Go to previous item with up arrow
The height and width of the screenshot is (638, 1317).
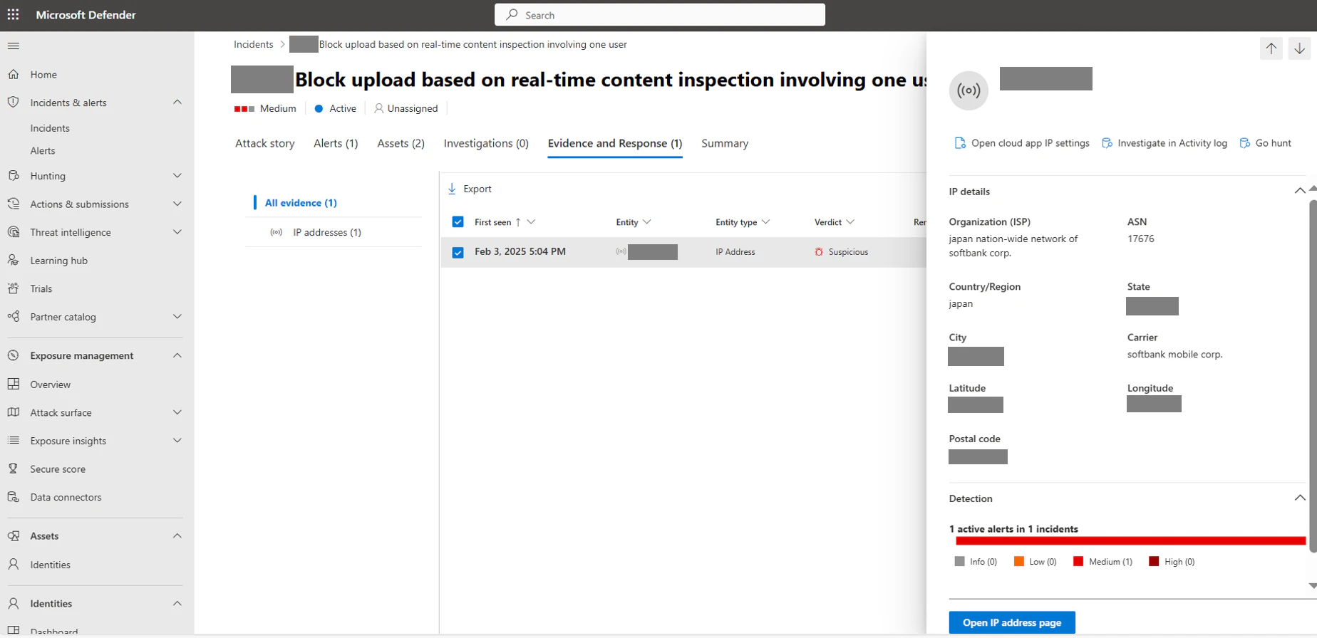pos(1271,48)
